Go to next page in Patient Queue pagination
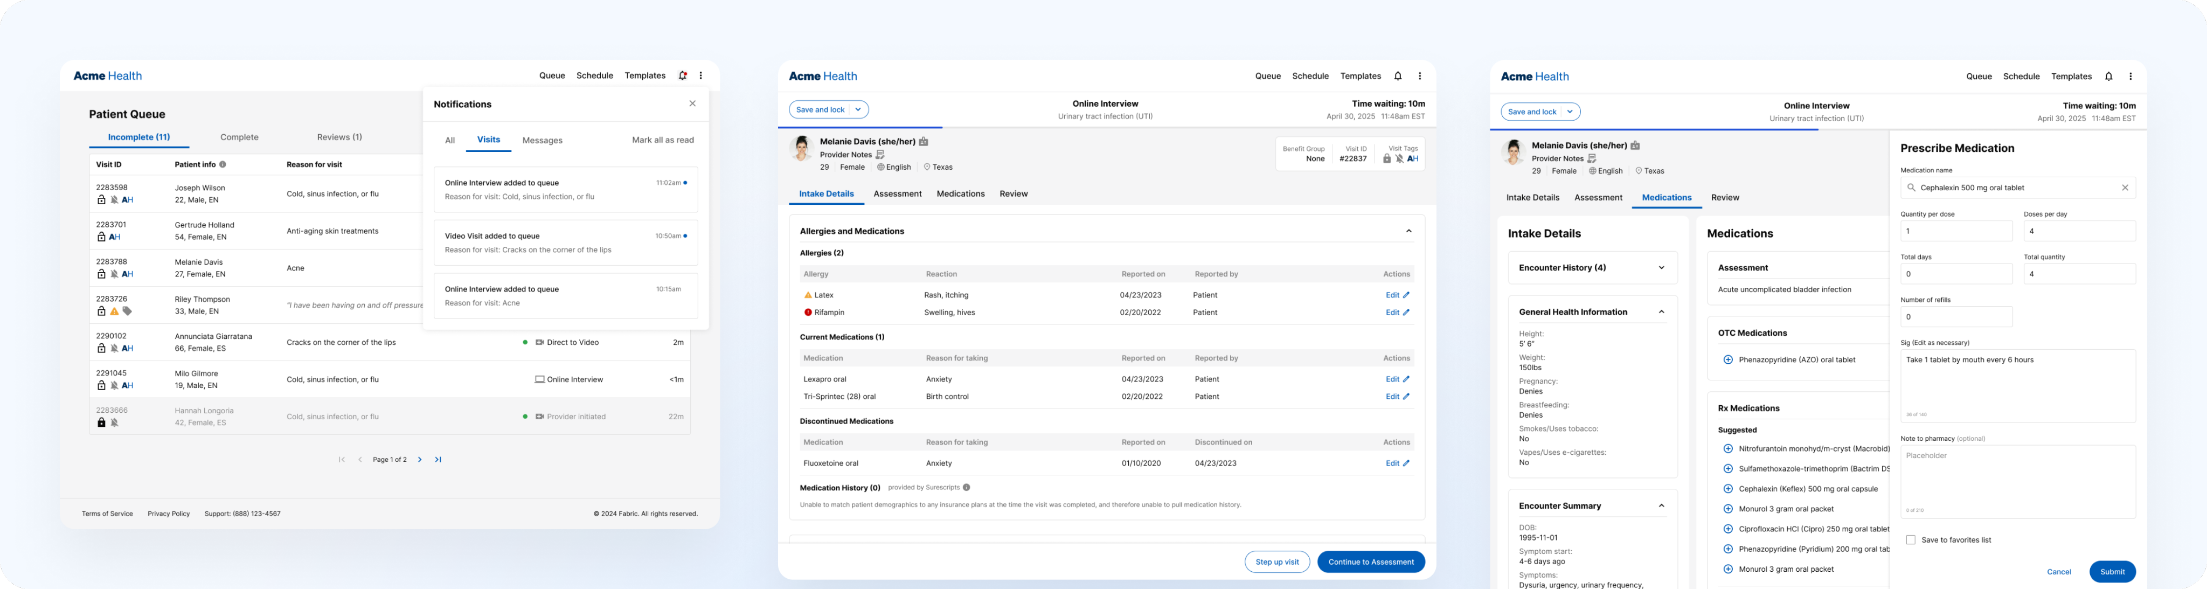2207x589 pixels. point(420,460)
